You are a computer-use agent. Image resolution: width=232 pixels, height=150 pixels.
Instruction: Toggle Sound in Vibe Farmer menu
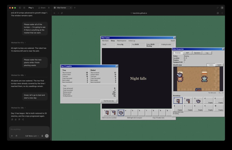click(x=173, y=41)
